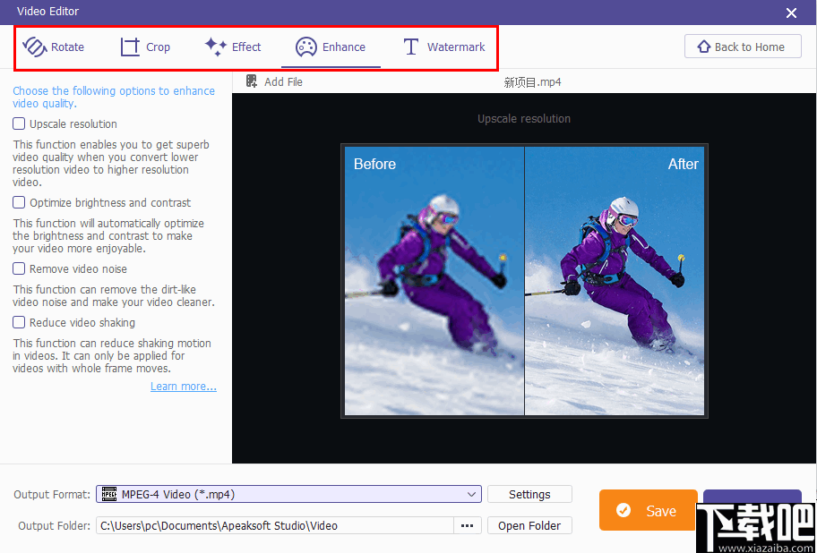The height and width of the screenshot is (553, 817).
Task: Click the browse ellipsis for Output Folder
Action: [467, 525]
